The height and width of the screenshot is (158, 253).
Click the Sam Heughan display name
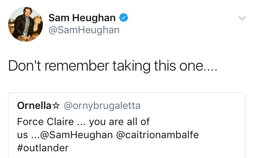(82, 18)
